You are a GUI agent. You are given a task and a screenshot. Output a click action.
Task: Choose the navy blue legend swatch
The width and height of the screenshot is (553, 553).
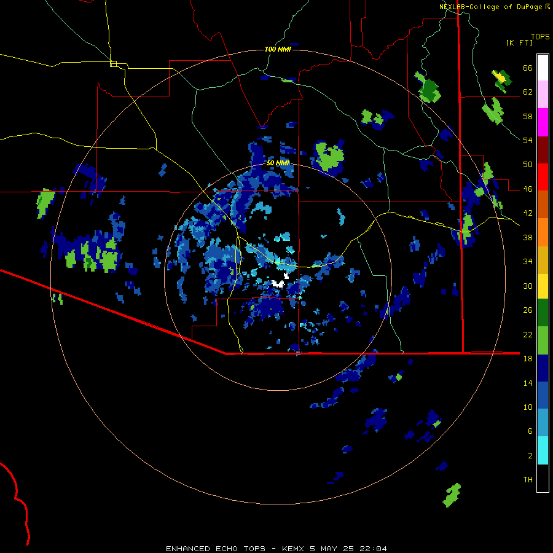543,368
